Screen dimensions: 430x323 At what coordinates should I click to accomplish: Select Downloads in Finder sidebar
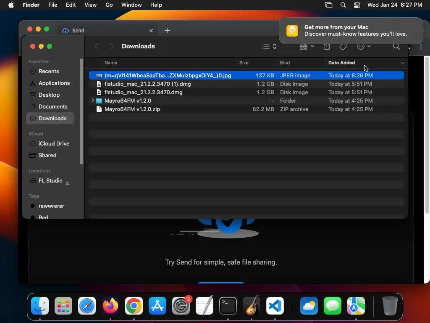pyautogui.click(x=50, y=118)
